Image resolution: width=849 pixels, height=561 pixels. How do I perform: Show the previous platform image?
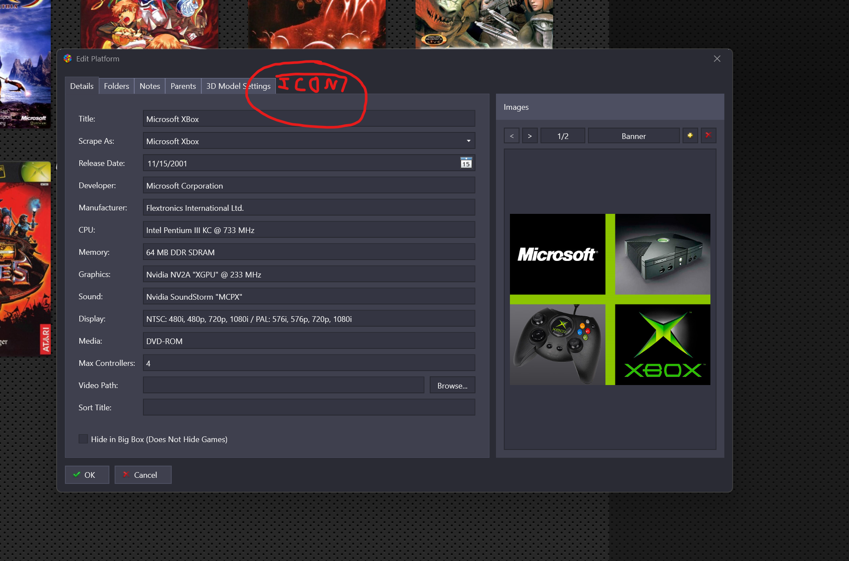tap(512, 136)
